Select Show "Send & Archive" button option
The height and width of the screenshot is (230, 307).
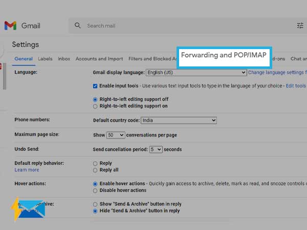(x=95, y=204)
